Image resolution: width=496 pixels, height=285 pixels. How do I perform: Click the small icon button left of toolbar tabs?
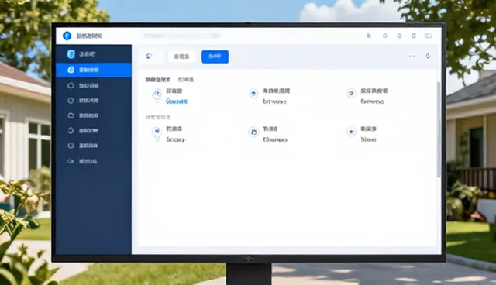coord(150,57)
